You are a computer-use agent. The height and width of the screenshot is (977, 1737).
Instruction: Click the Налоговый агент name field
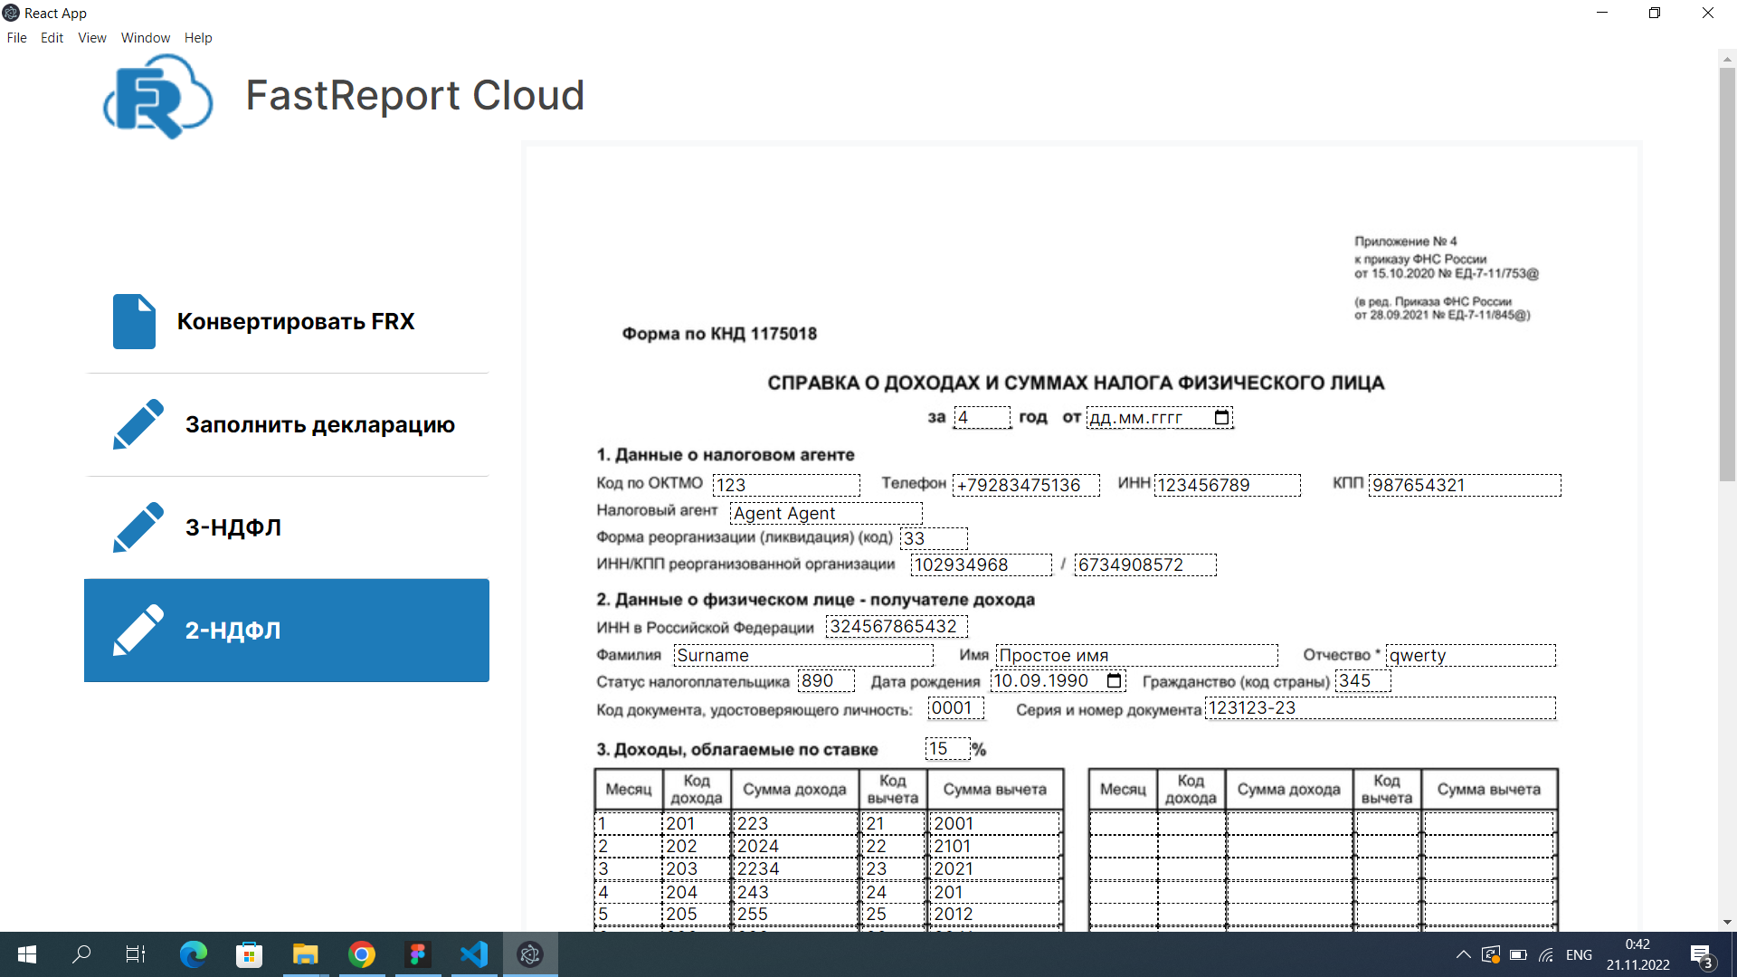pyautogui.click(x=825, y=514)
